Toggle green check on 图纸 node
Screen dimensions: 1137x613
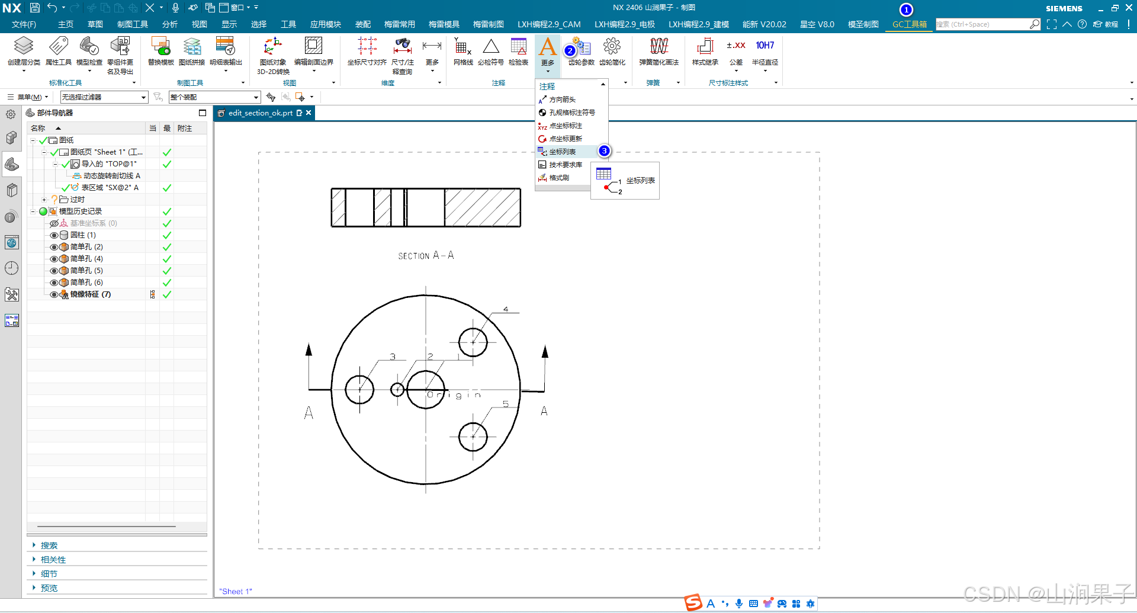43,140
